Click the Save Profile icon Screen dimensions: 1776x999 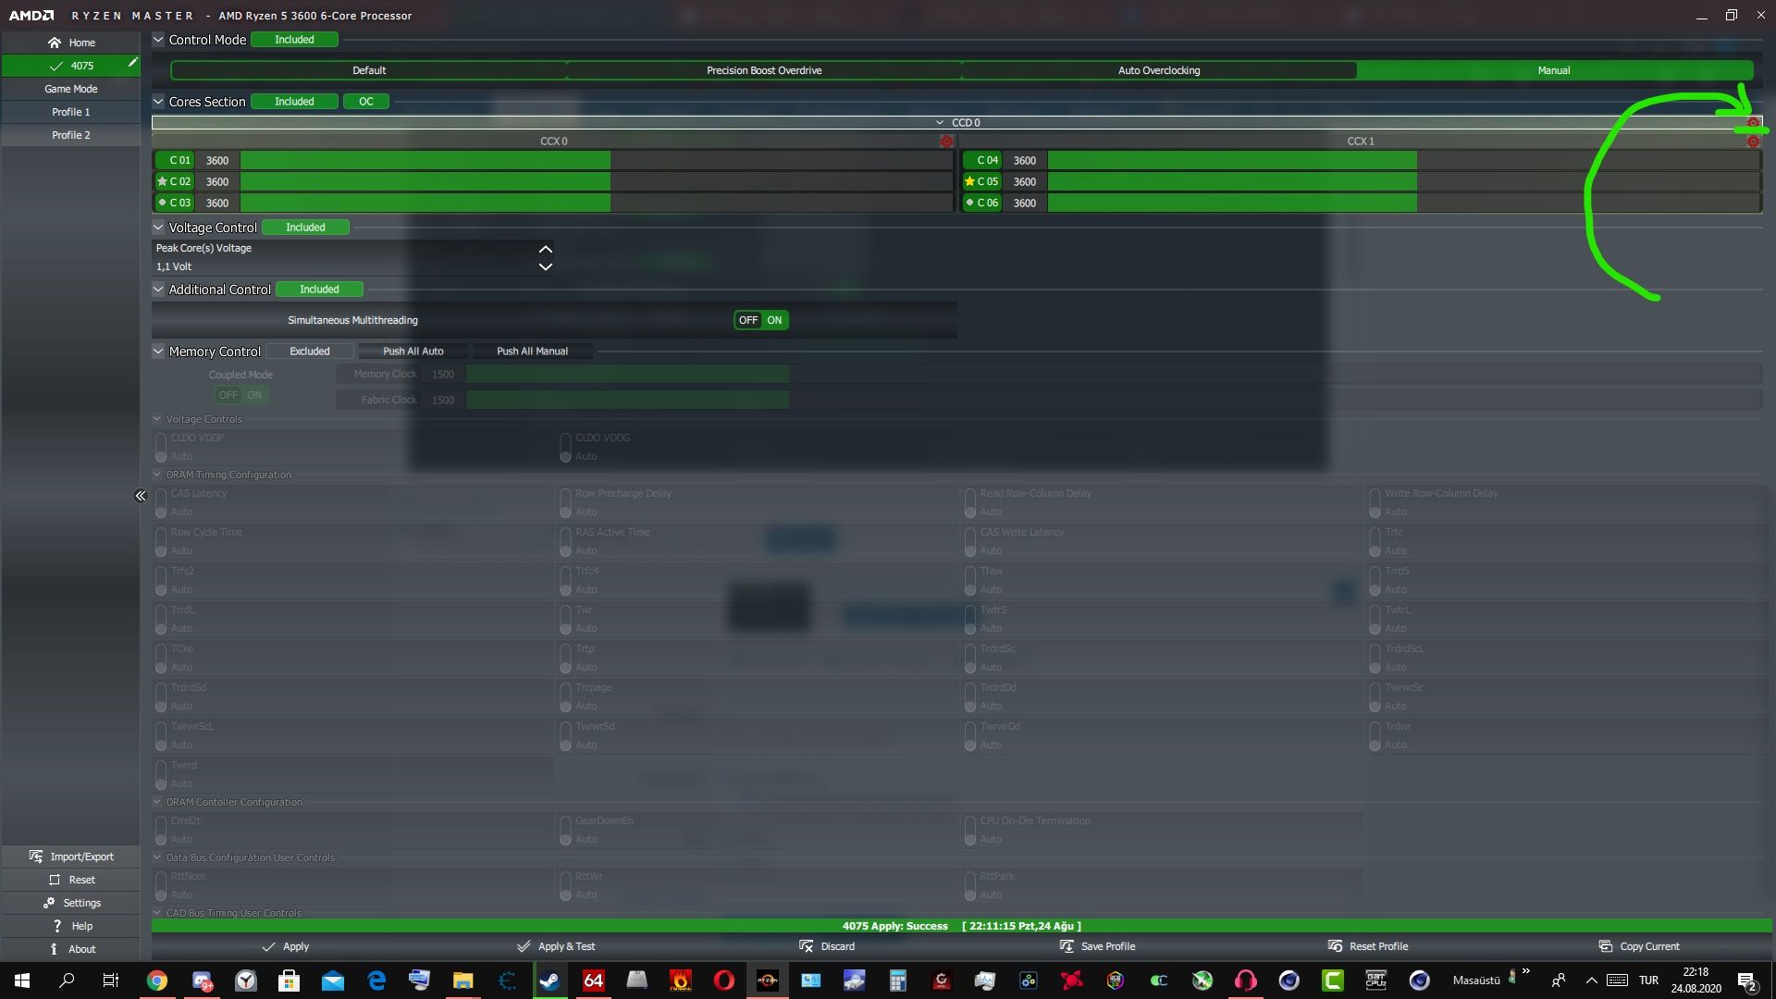pos(1067,946)
